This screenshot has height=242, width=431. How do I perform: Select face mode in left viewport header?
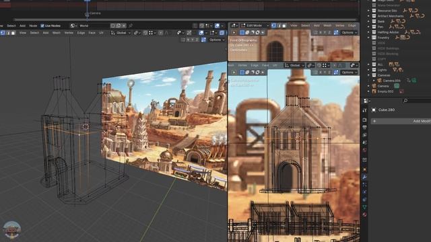tap(13, 33)
